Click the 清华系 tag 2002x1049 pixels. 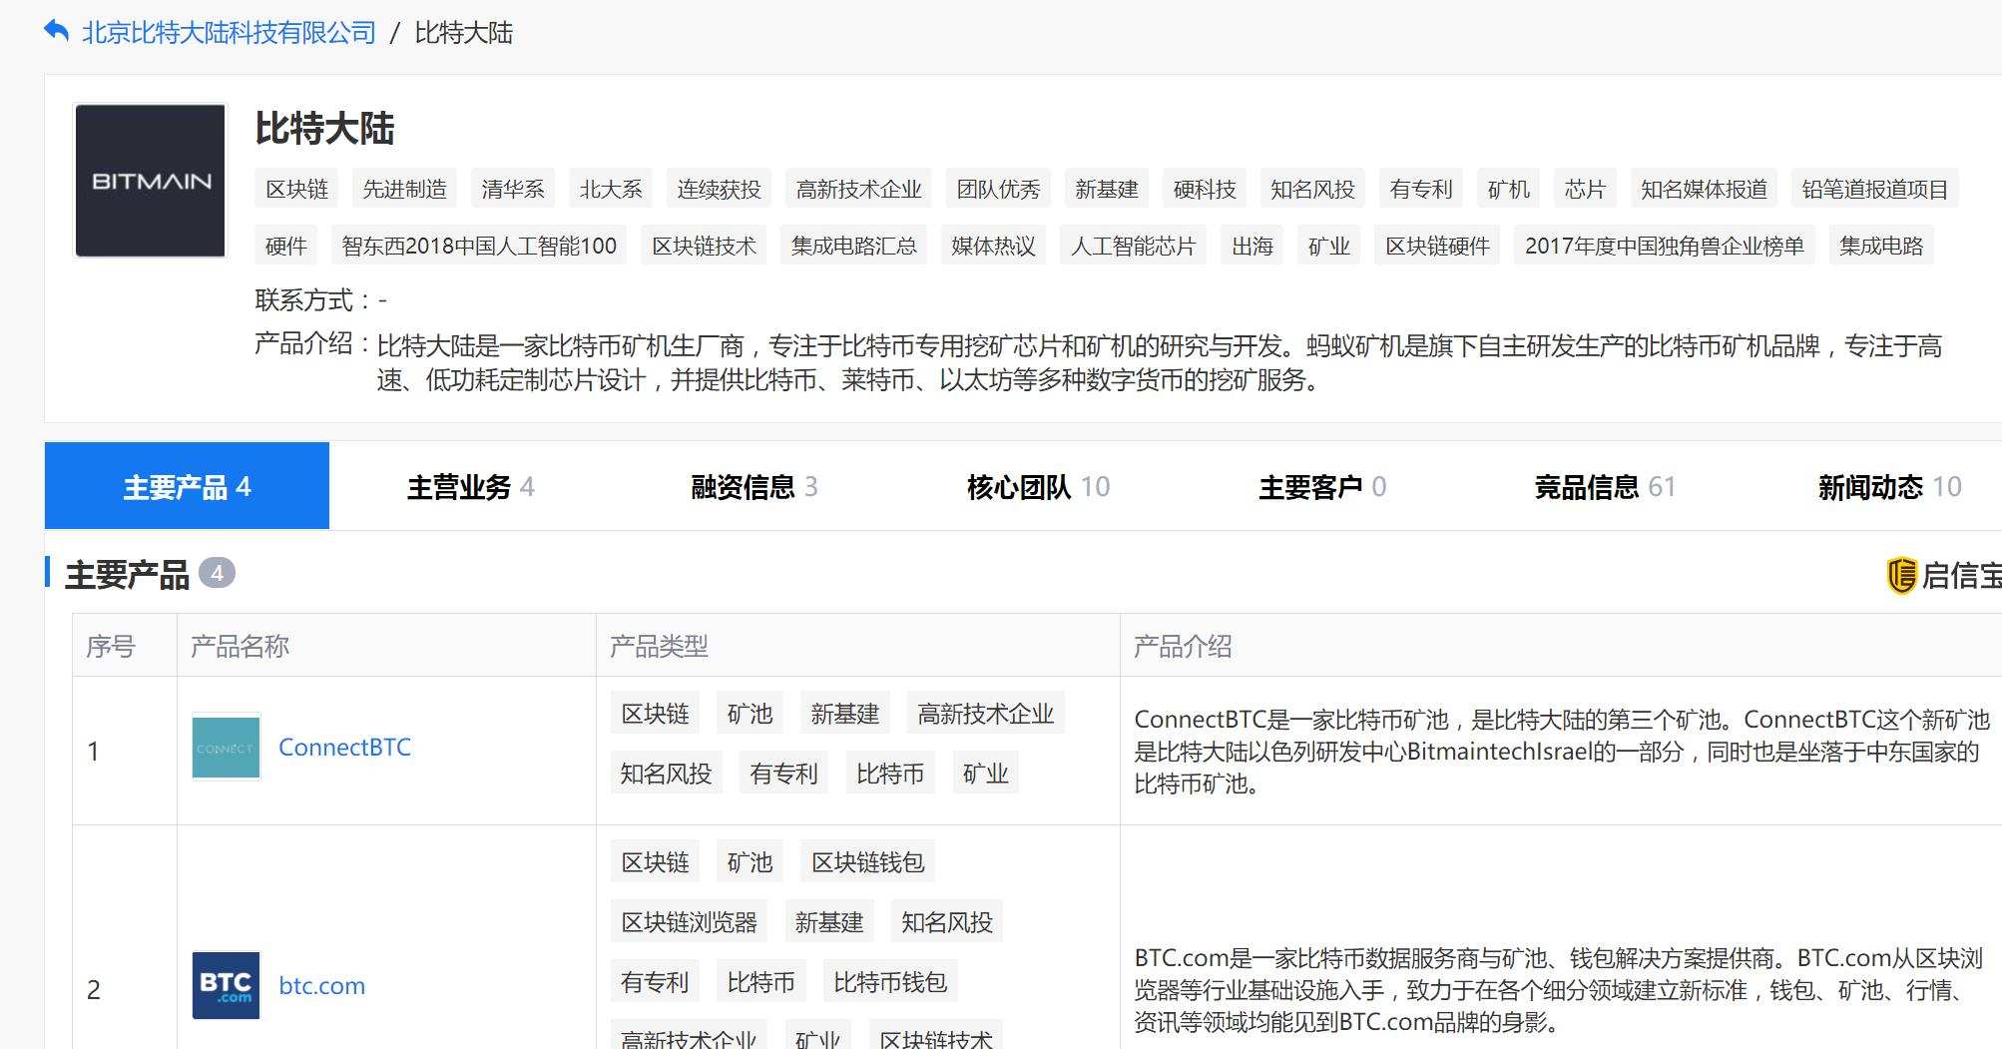pyautogui.click(x=513, y=189)
